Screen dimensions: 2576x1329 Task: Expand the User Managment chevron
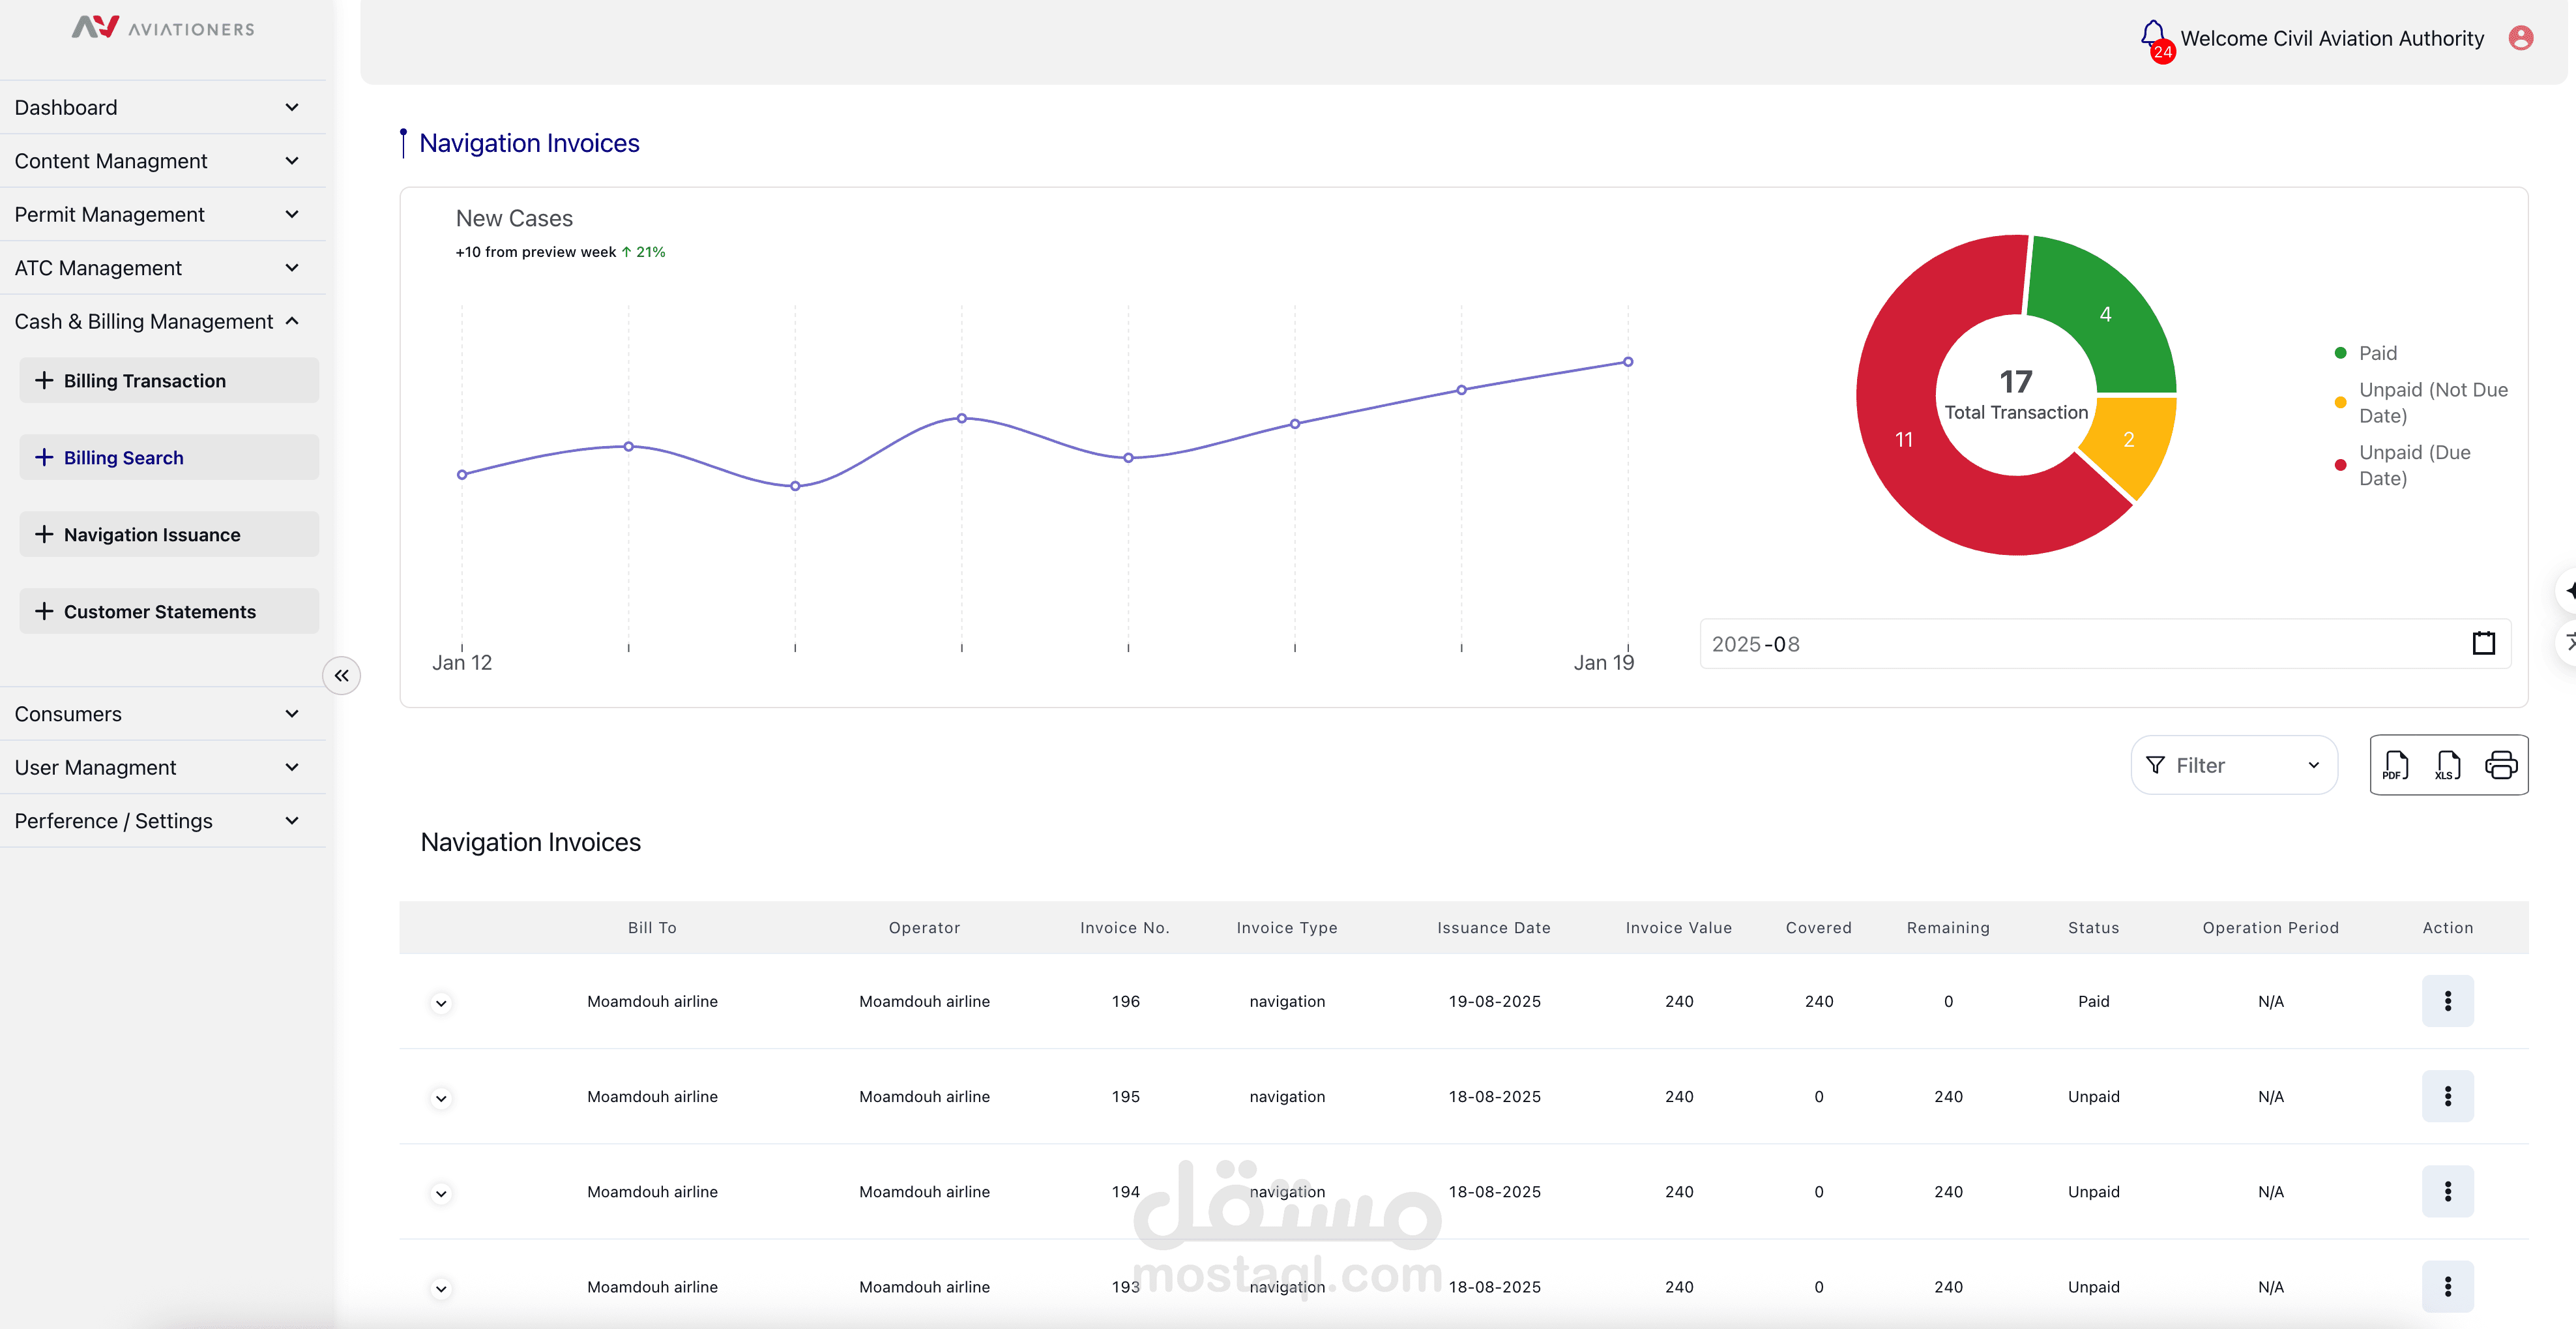coord(292,767)
